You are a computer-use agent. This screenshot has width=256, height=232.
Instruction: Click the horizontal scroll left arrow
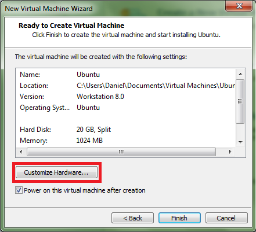click(21, 152)
